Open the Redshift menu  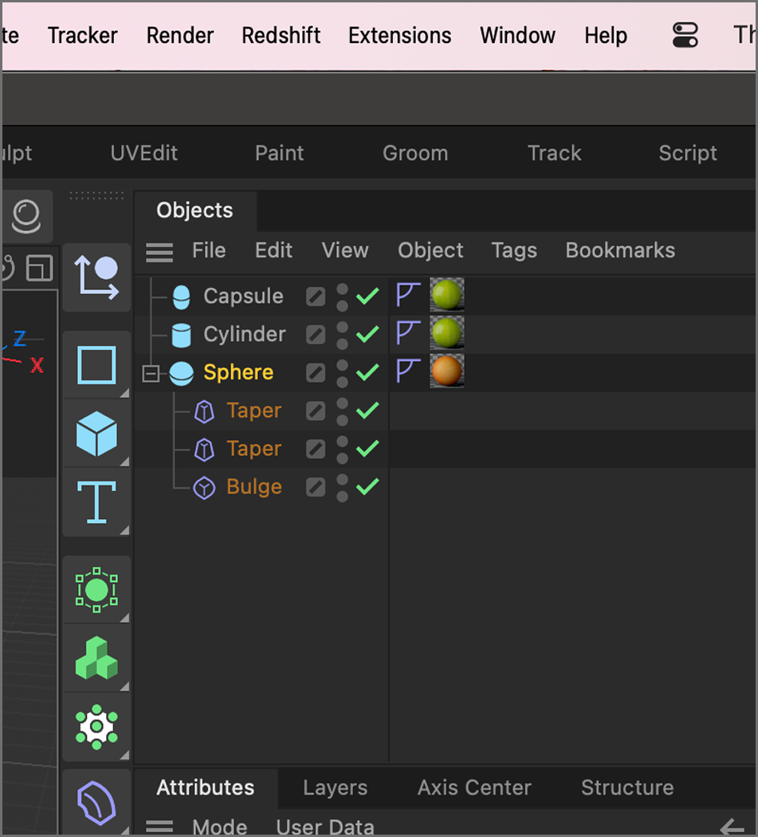281,36
